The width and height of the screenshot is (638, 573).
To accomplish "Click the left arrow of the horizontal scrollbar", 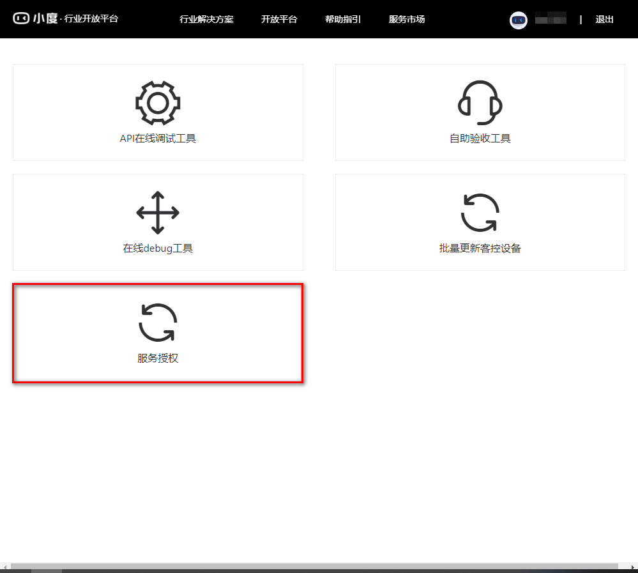I will click(5, 567).
